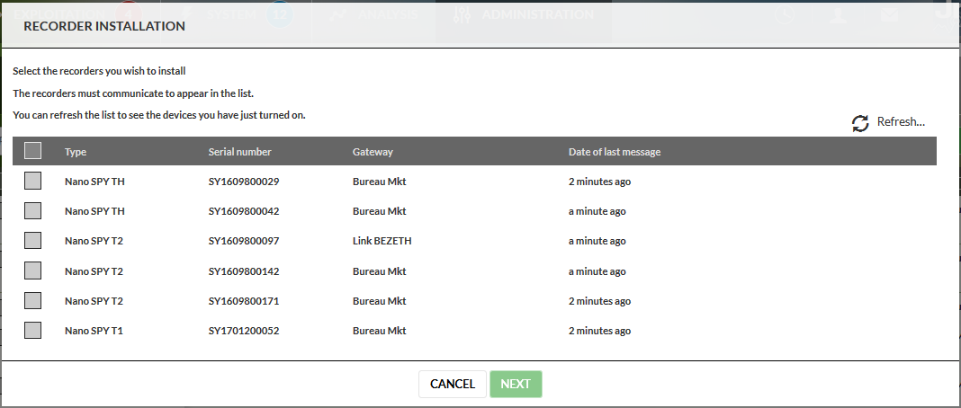
Task: Click the Gateway column header
Action: (373, 152)
